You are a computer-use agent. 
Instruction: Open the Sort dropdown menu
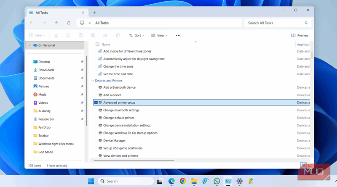[x=136, y=36]
